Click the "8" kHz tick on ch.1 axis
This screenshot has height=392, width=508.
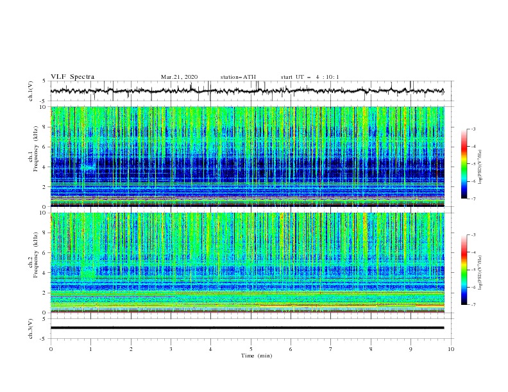coord(46,127)
